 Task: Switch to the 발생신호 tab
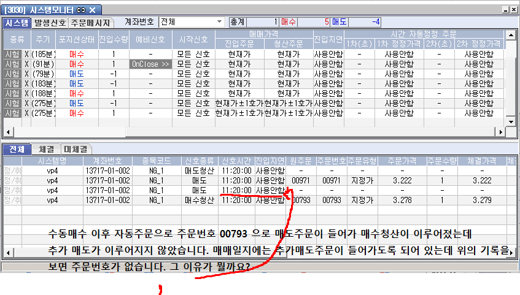50,23
